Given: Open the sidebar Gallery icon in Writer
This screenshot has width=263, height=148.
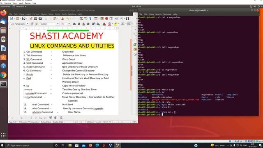Looking at the screenshot, I should 135,49.
